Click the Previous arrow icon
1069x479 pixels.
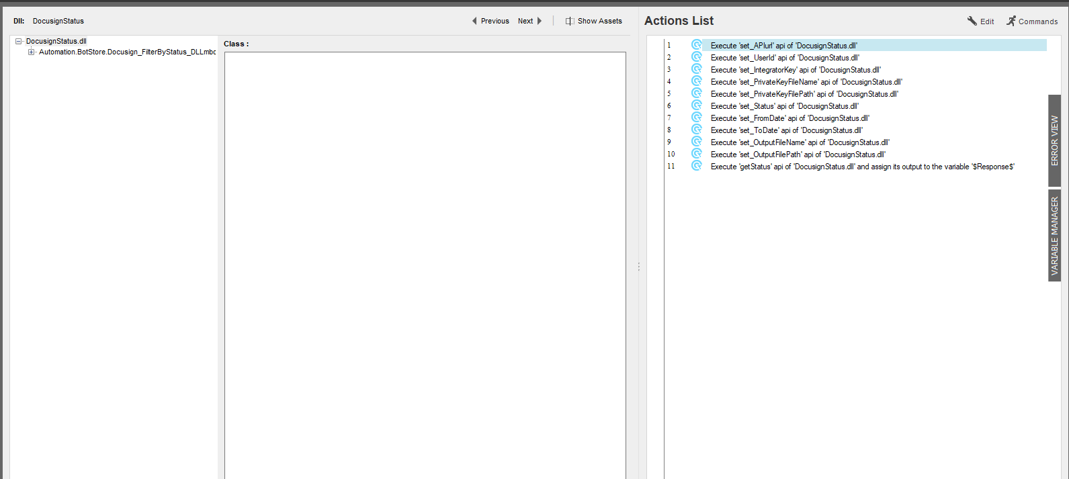tap(474, 21)
